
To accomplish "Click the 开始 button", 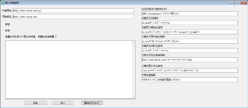I will point(35,103).
